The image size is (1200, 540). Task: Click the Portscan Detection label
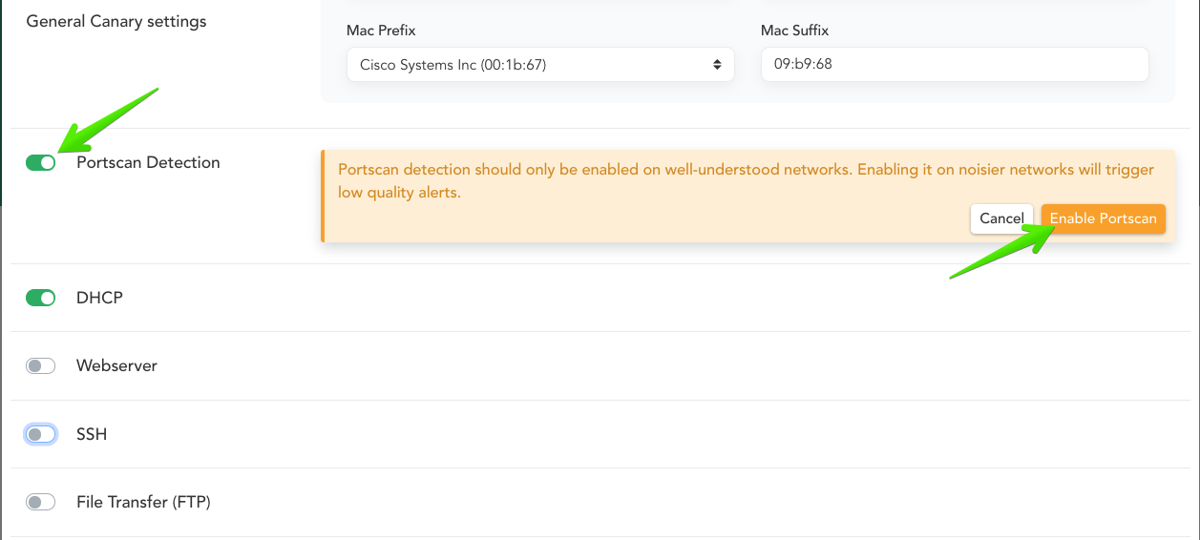(x=148, y=163)
